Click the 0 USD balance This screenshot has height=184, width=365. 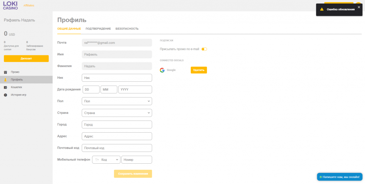(10, 34)
